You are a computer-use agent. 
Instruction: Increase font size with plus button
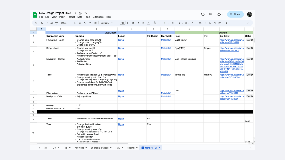coord(127,23)
